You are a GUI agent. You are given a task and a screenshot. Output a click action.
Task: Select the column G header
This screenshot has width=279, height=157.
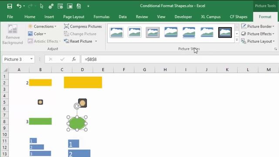point(144,70)
